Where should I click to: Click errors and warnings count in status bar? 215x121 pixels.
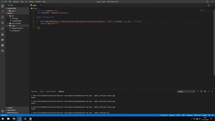(4, 115)
